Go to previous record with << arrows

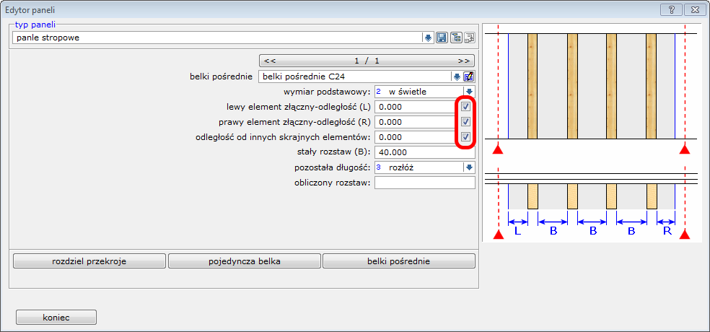click(270, 61)
